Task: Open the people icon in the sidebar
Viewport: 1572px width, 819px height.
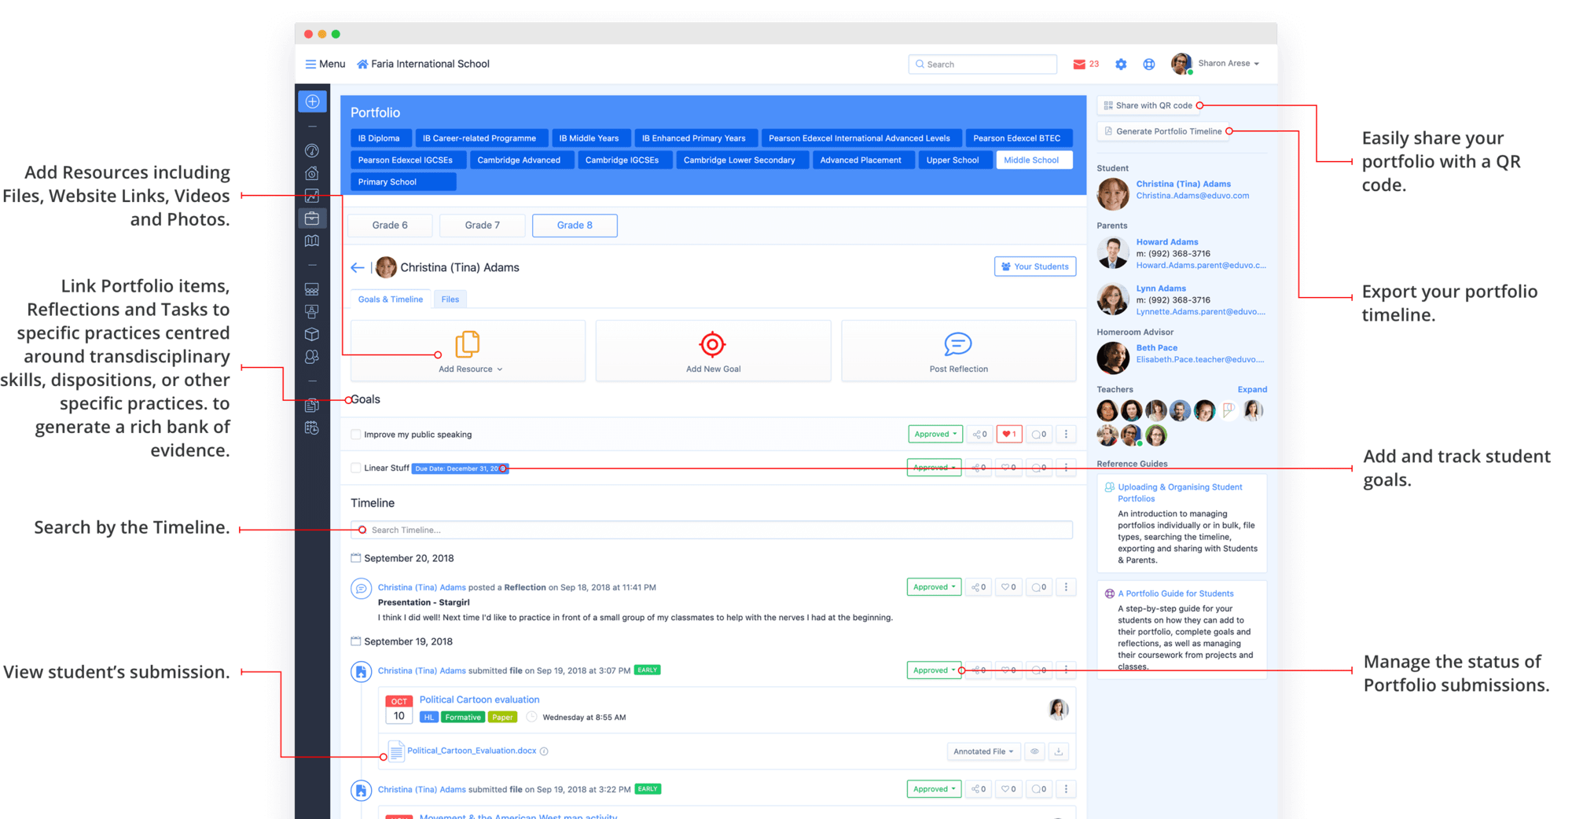Action: click(312, 357)
